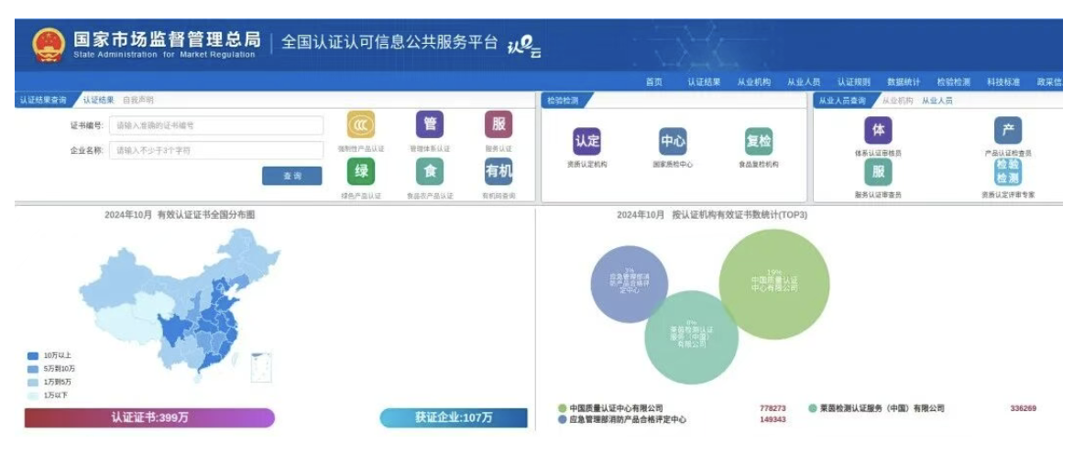Select the 从业机构 tab in personnel query
1085x454 pixels.
[x=897, y=101]
